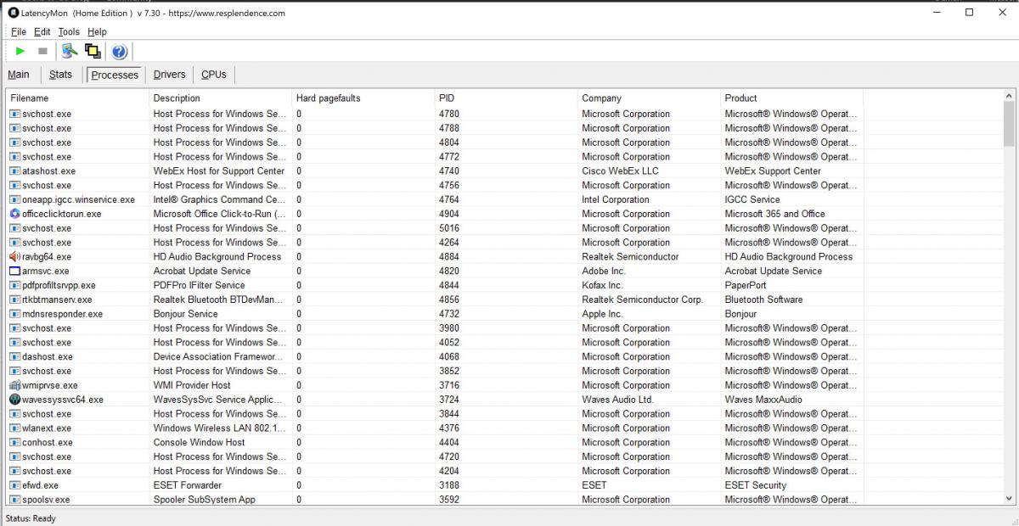Open the Tools menu
The width and height of the screenshot is (1019, 526).
tap(69, 32)
